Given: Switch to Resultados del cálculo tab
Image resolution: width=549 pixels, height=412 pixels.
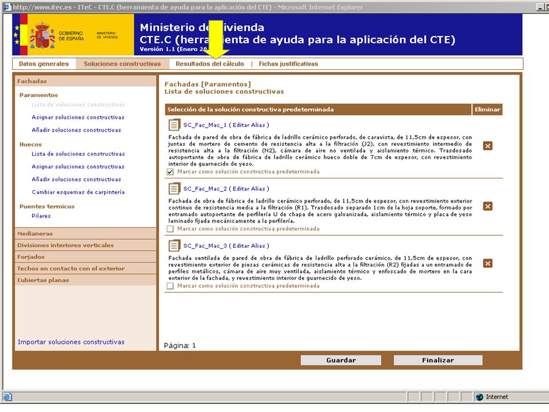Looking at the screenshot, I should click(210, 64).
